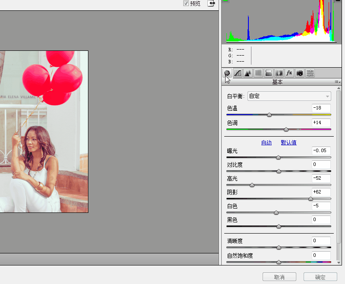Open the Effects fx panel tab
345x284 pixels.
tap(289, 73)
